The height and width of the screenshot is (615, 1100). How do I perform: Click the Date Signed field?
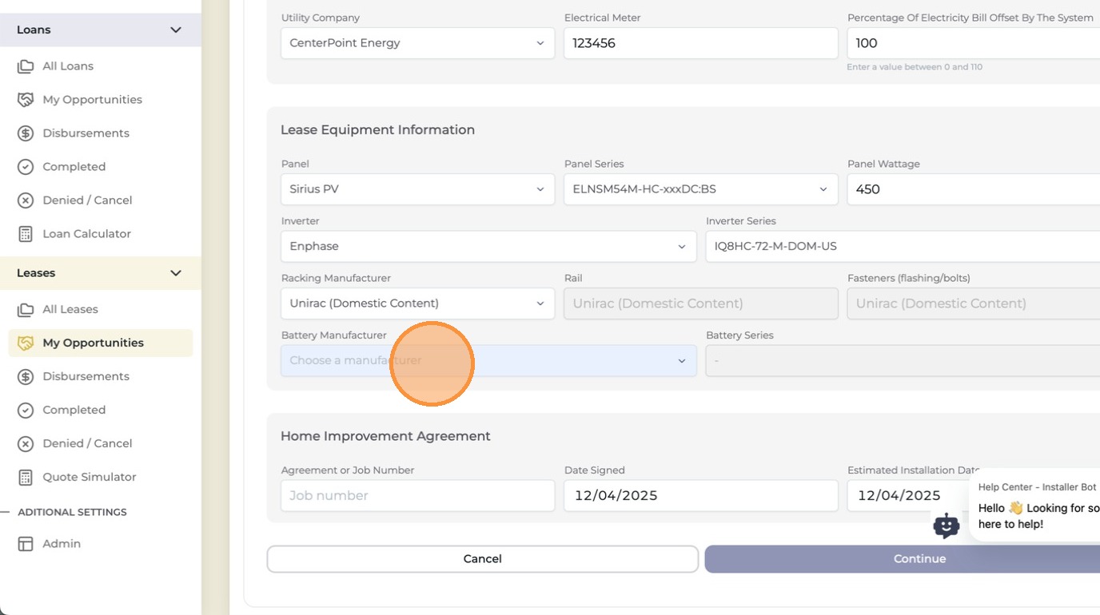700,495
